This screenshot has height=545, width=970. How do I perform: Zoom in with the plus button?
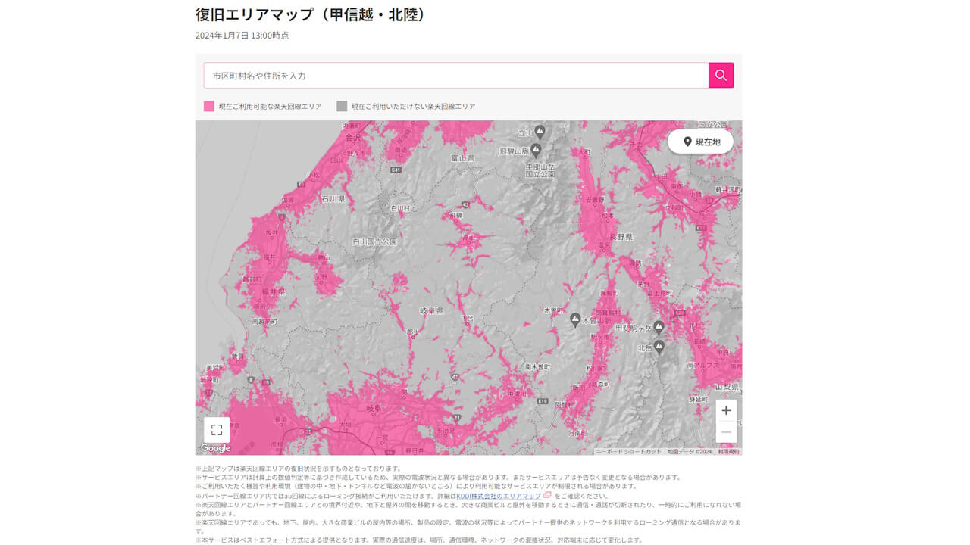pyautogui.click(x=726, y=410)
